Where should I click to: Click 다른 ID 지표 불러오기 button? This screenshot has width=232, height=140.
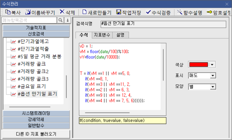[36, 134]
